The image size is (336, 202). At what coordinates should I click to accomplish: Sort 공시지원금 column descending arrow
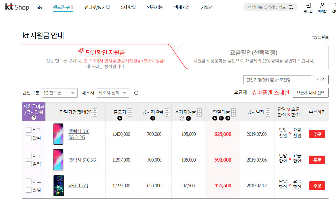167,114
